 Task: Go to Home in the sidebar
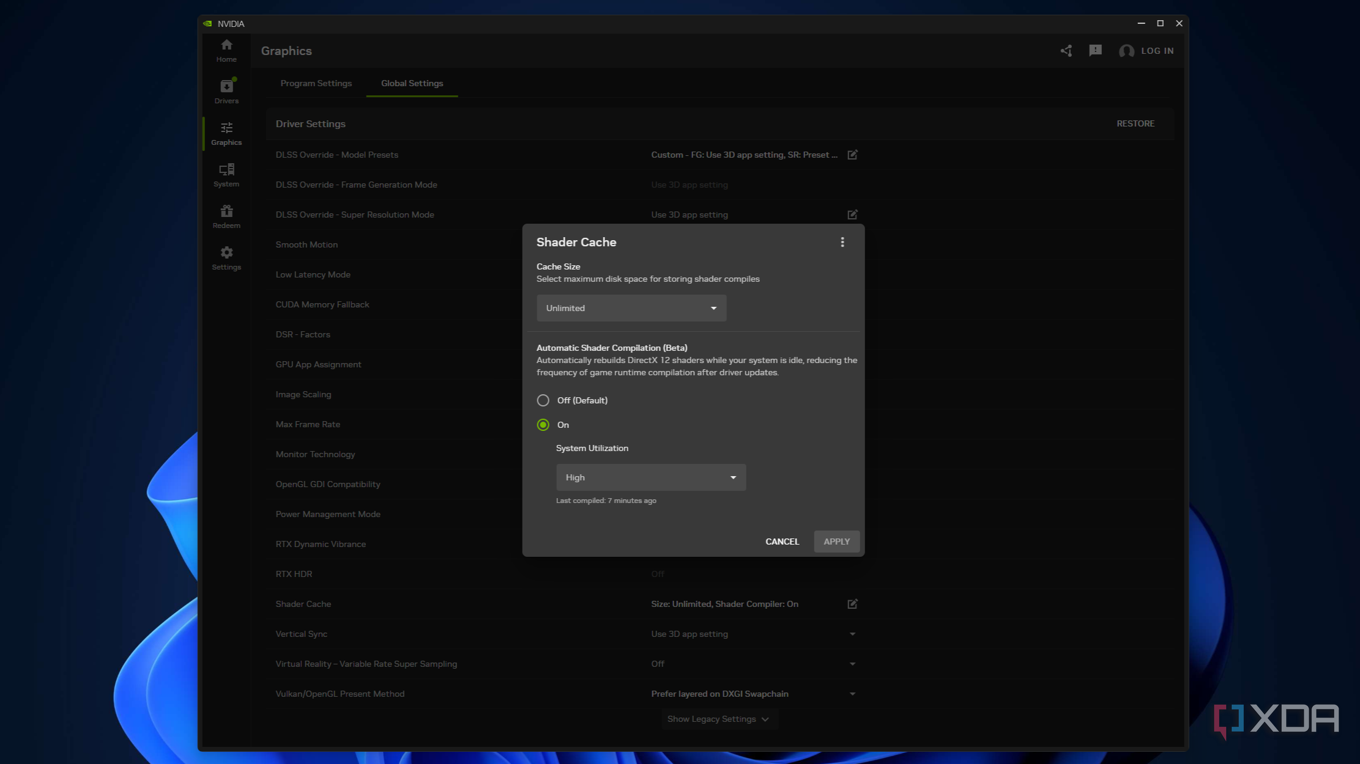pyautogui.click(x=226, y=51)
